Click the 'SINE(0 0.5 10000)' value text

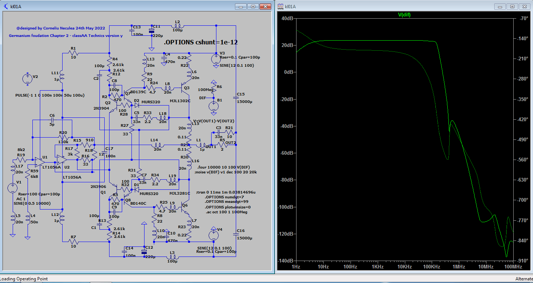pyautogui.click(x=32, y=204)
